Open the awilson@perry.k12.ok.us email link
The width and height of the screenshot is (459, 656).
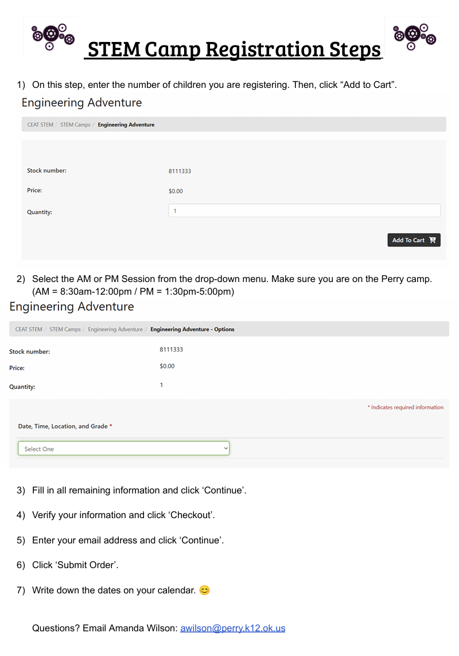(232, 628)
